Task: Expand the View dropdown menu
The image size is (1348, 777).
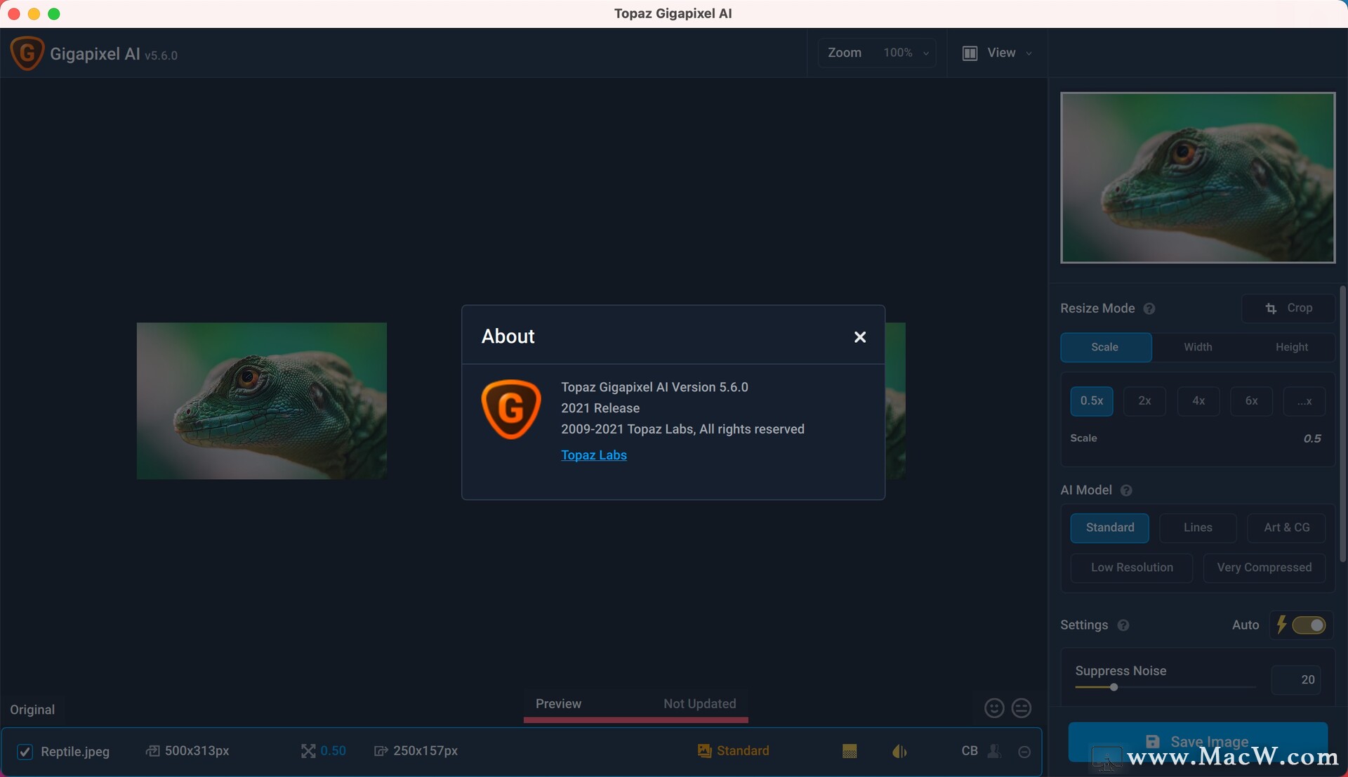Action: pyautogui.click(x=1000, y=53)
